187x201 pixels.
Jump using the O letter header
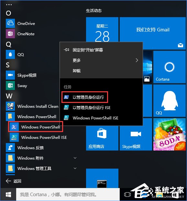pos(8,13)
